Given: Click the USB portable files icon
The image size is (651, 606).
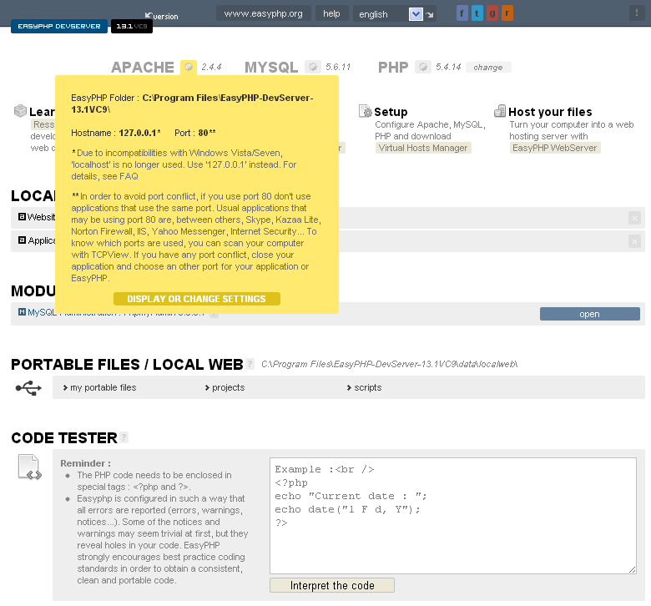Looking at the screenshot, I should point(28,388).
